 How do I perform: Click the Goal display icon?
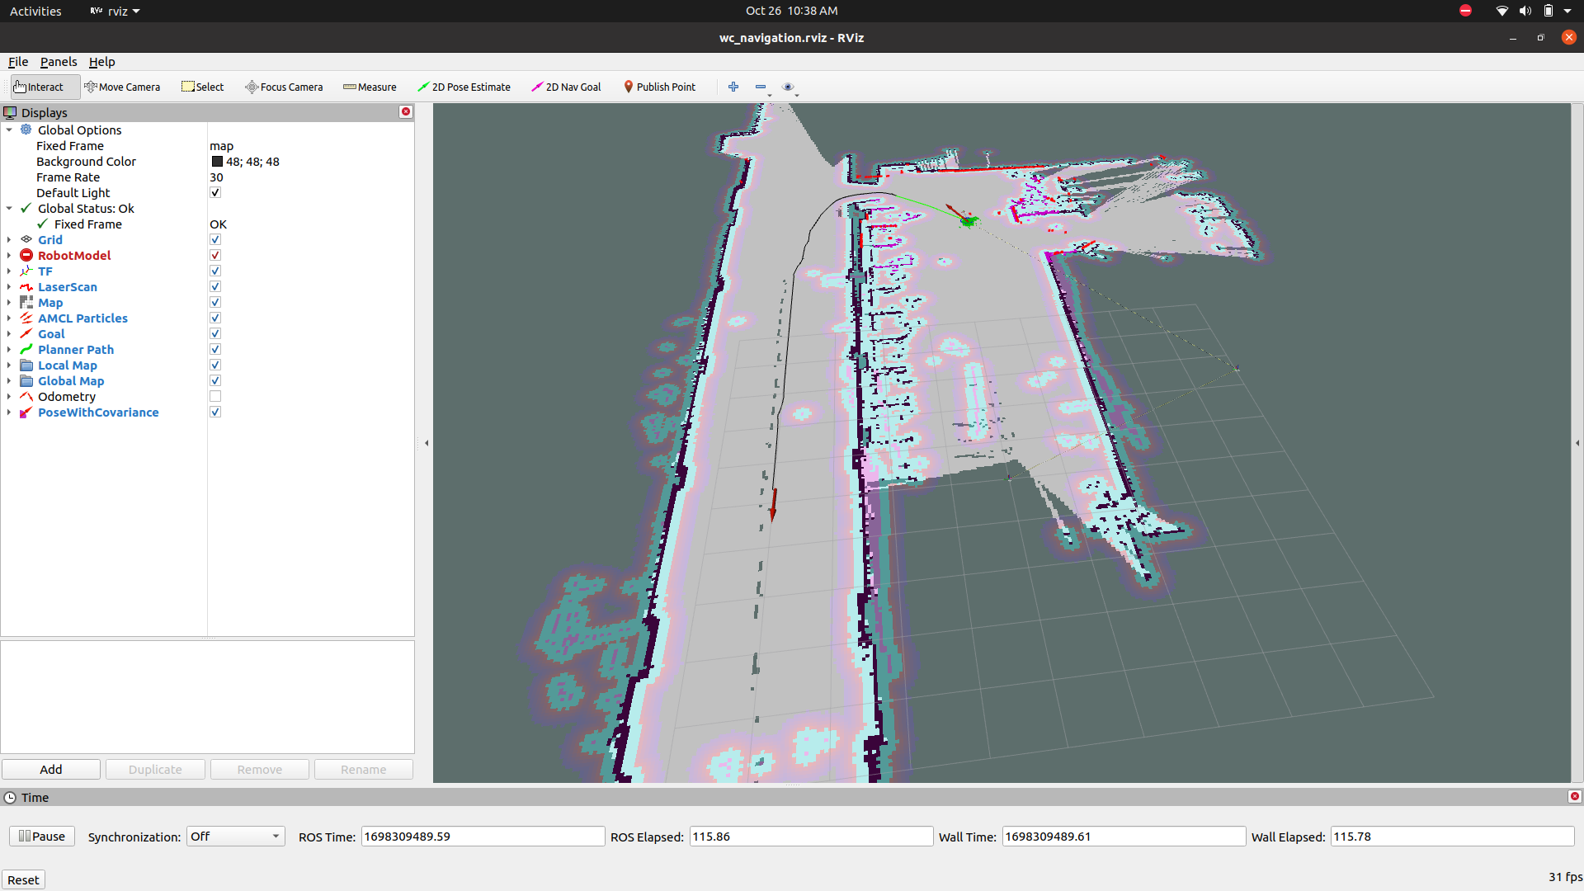[26, 333]
